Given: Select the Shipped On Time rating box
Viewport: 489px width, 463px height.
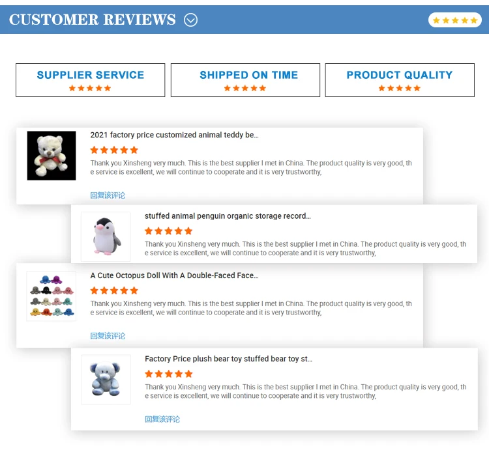Looking at the screenshot, I should click(x=245, y=80).
